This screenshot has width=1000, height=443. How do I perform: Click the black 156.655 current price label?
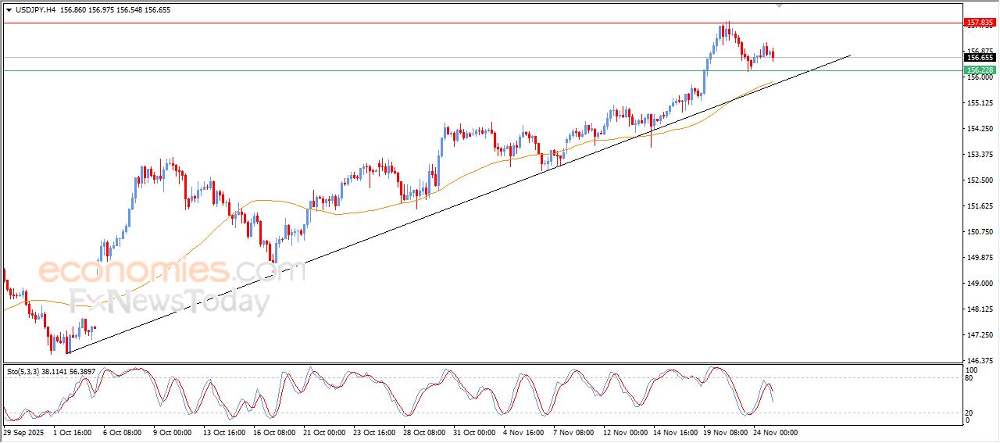pos(980,57)
